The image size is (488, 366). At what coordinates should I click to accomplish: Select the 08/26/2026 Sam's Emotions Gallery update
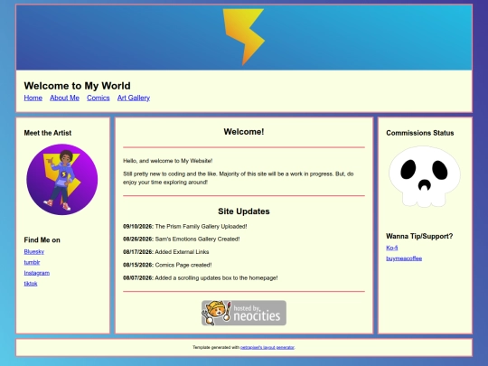coord(181,239)
